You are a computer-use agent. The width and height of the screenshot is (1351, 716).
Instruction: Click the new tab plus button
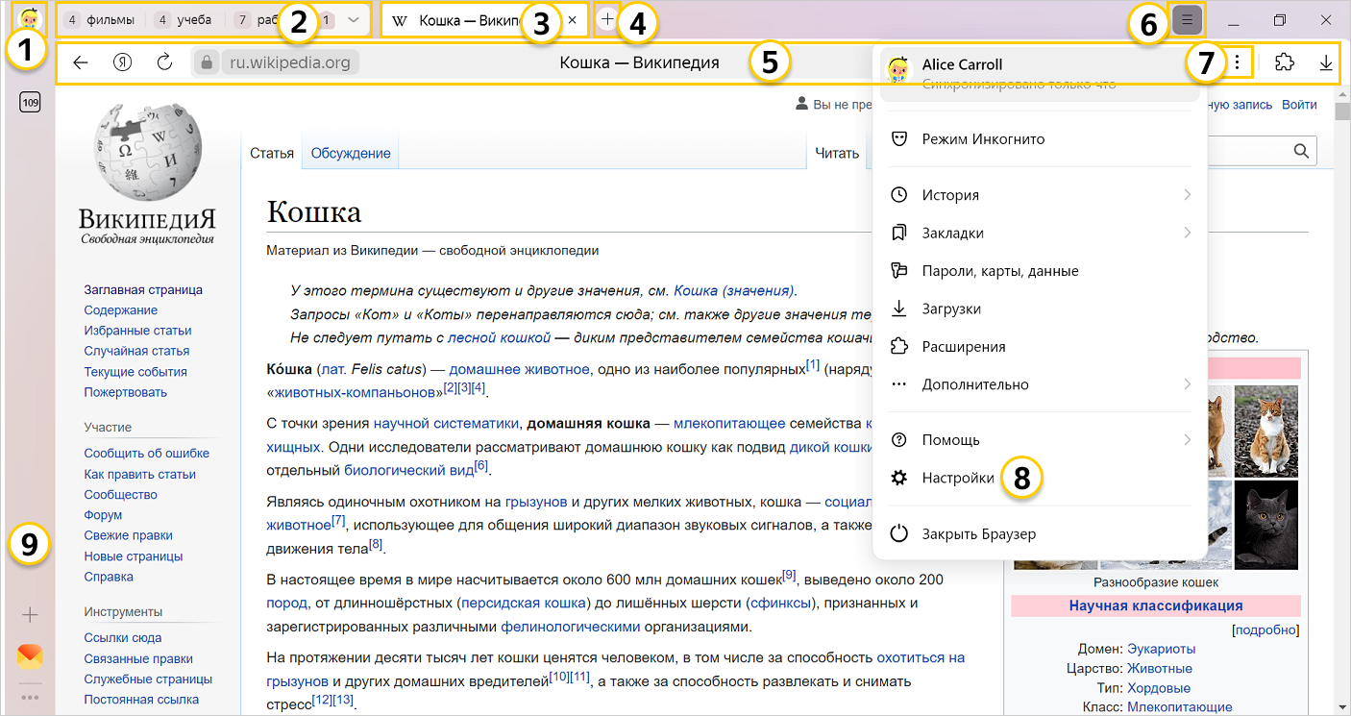[606, 19]
